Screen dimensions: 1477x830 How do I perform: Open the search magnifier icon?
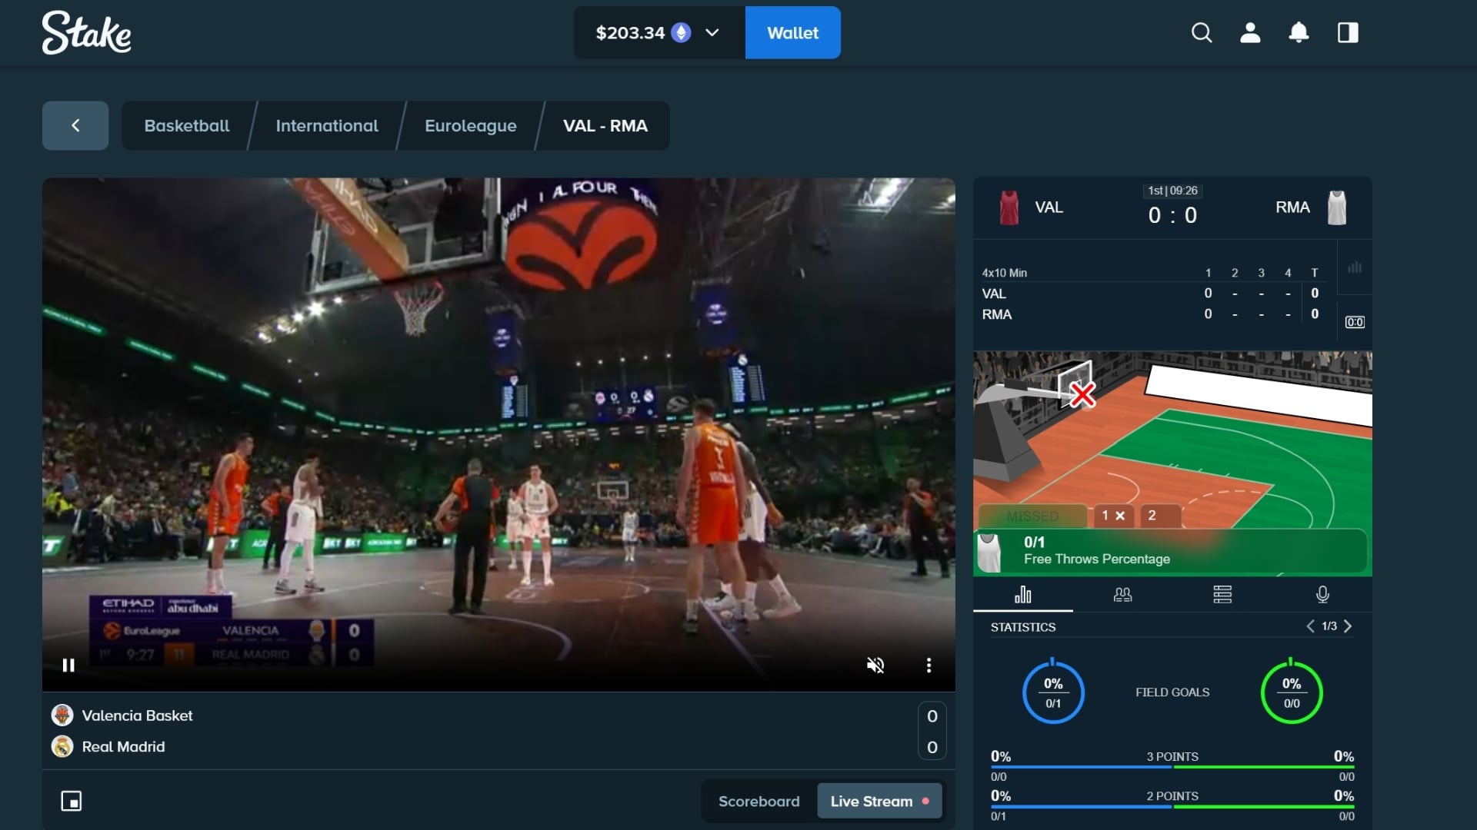[1202, 32]
